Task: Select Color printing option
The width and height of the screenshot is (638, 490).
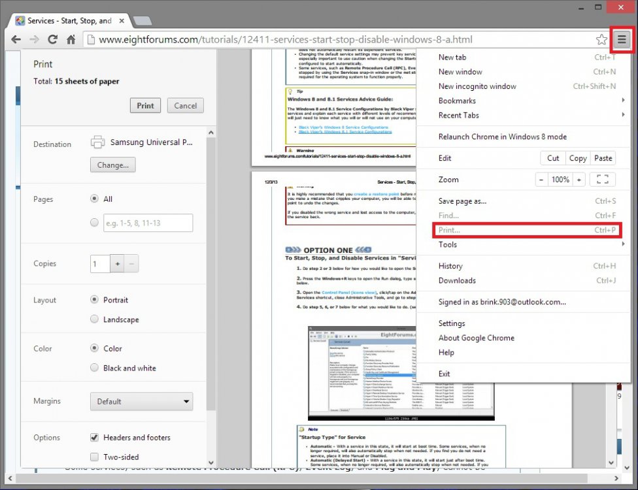Action: pyautogui.click(x=94, y=348)
